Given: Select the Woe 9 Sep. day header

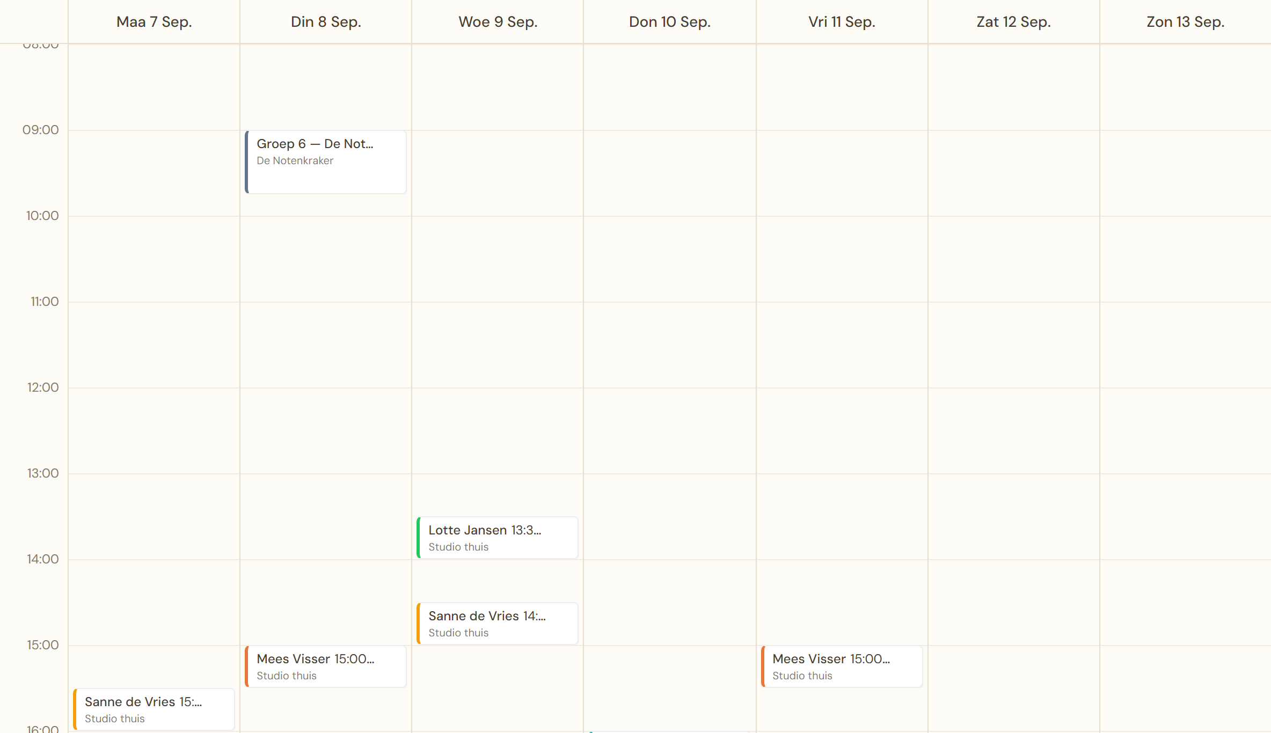Looking at the screenshot, I should 498,22.
